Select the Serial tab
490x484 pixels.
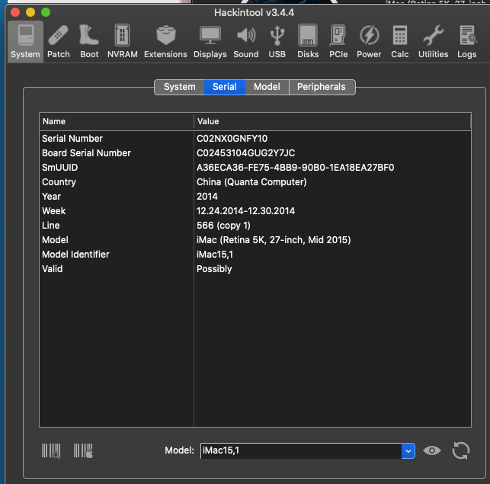tap(225, 87)
